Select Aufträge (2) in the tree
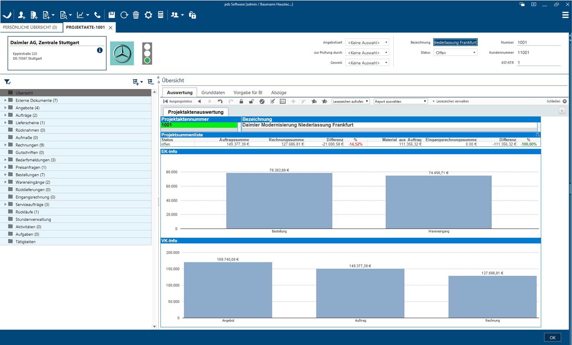572x345 pixels. tap(76, 115)
